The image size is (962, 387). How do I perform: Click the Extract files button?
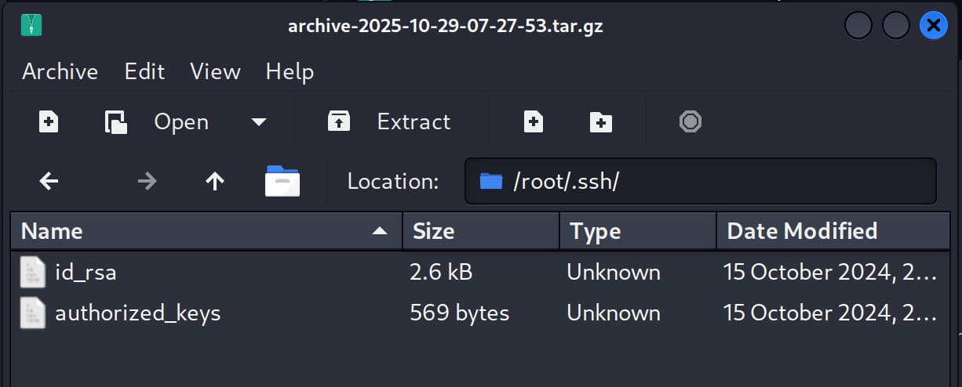click(x=389, y=122)
